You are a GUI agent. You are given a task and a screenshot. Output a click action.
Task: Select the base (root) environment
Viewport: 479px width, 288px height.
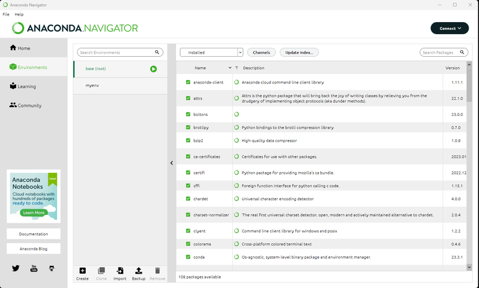tap(120, 69)
